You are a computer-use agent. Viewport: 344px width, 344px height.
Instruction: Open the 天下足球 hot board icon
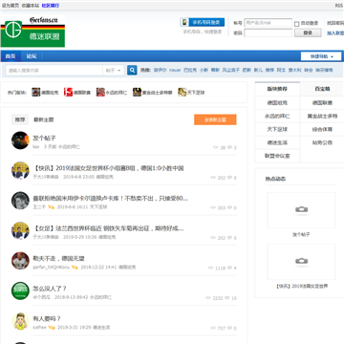point(183,93)
